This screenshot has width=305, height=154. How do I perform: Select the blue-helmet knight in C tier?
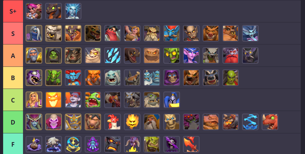[x=172, y=100]
